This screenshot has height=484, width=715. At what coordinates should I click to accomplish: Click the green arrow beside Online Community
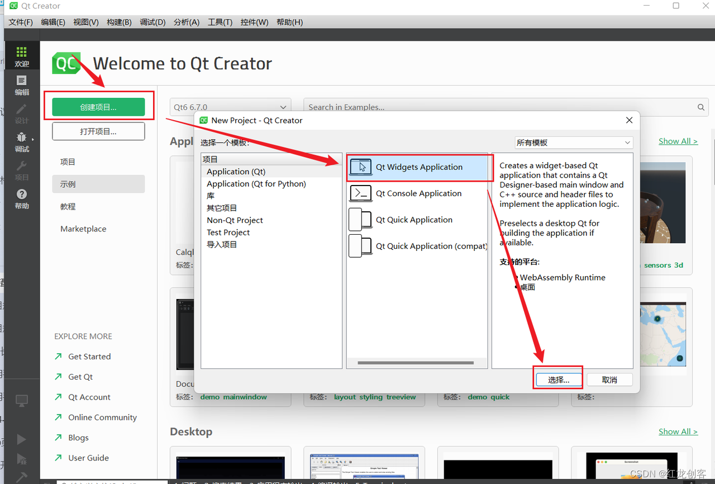(x=58, y=417)
